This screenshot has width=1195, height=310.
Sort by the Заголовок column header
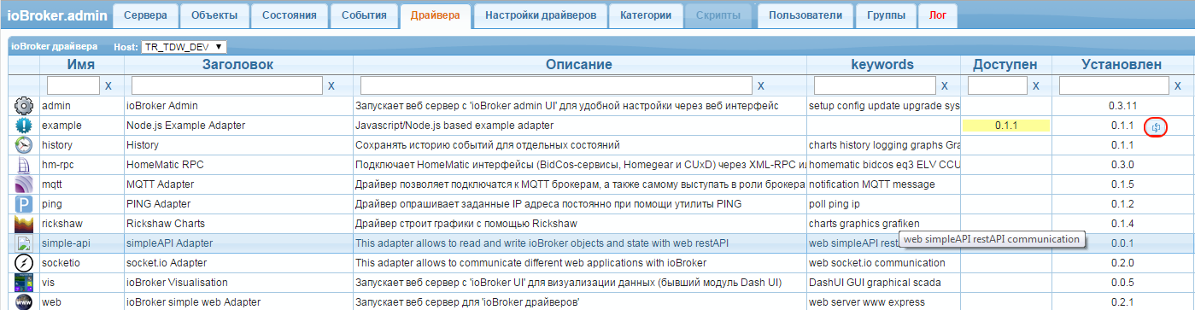237,65
